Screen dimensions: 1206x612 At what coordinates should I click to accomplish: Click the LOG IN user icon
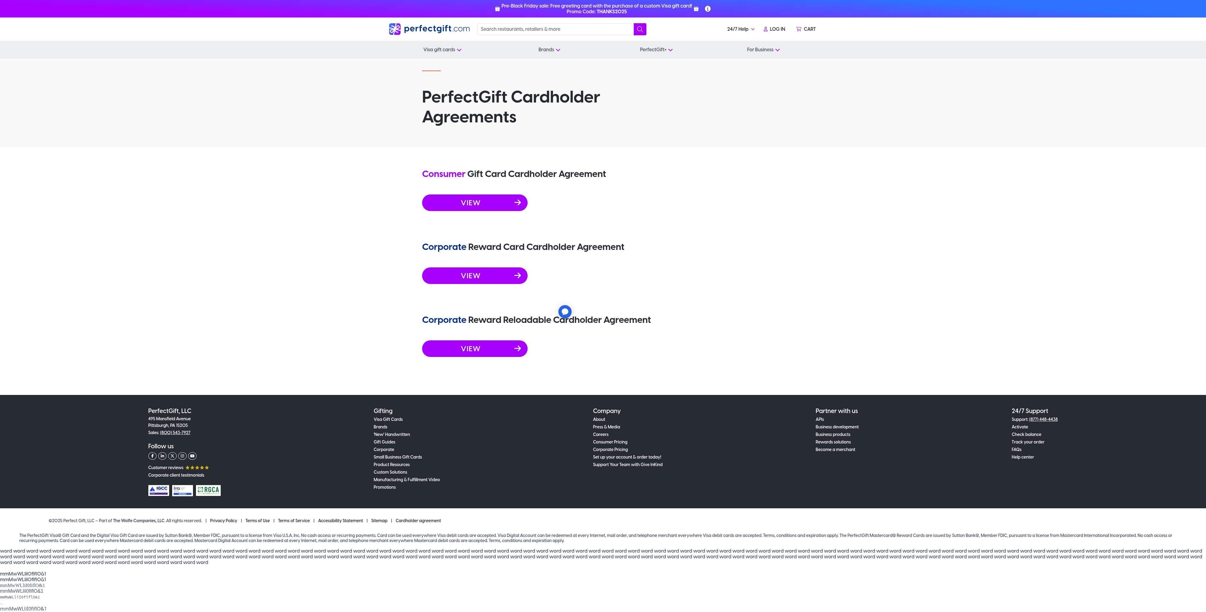tap(766, 29)
